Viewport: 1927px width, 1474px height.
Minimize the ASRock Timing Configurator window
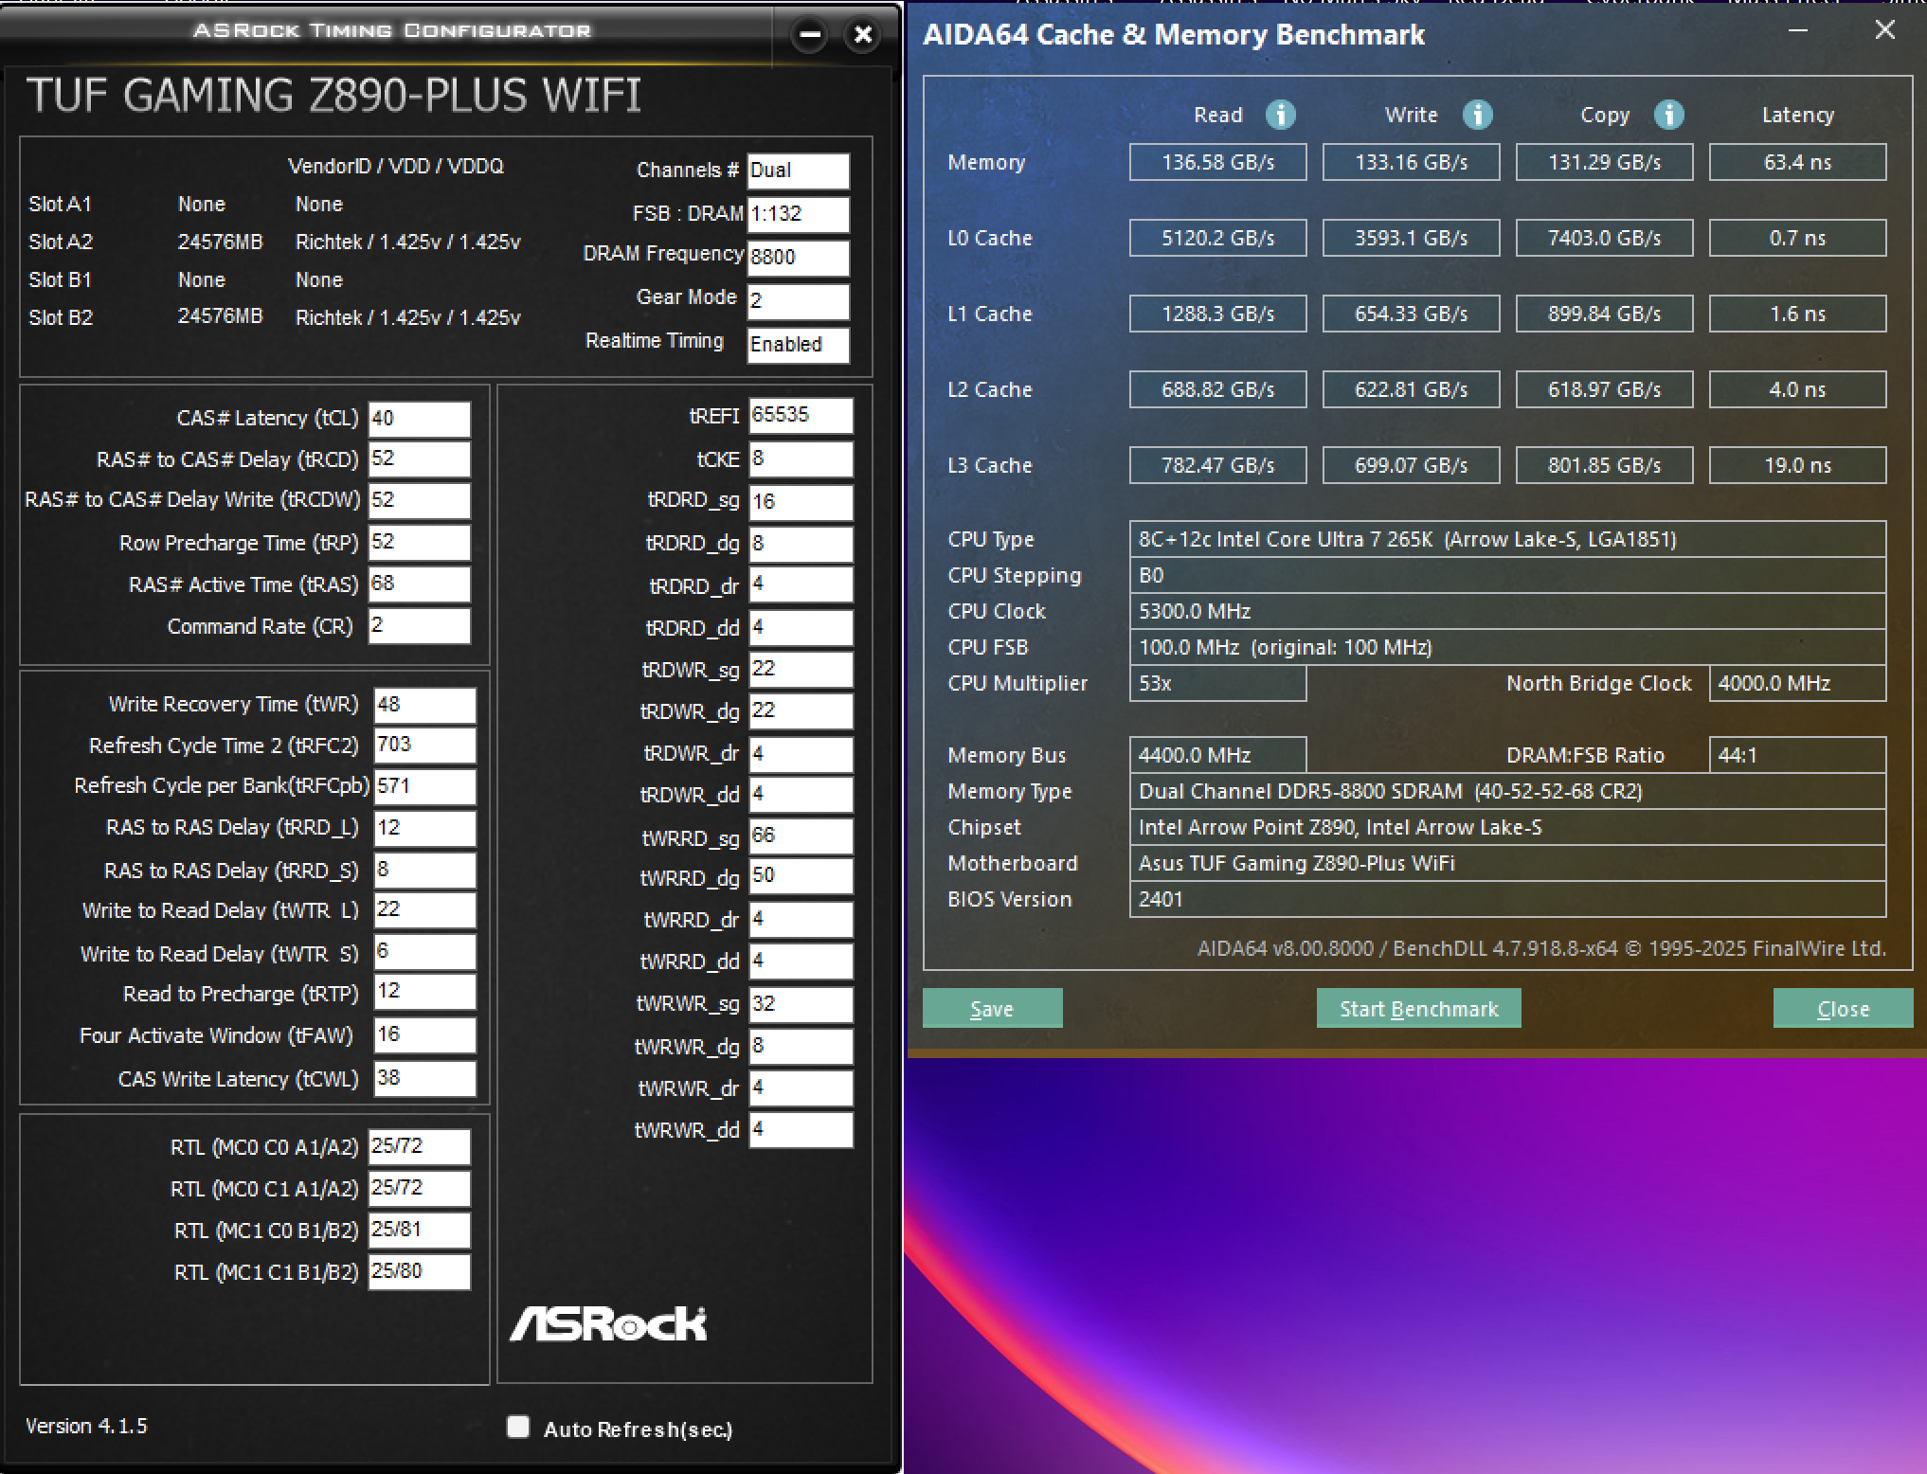[x=810, y=36]
